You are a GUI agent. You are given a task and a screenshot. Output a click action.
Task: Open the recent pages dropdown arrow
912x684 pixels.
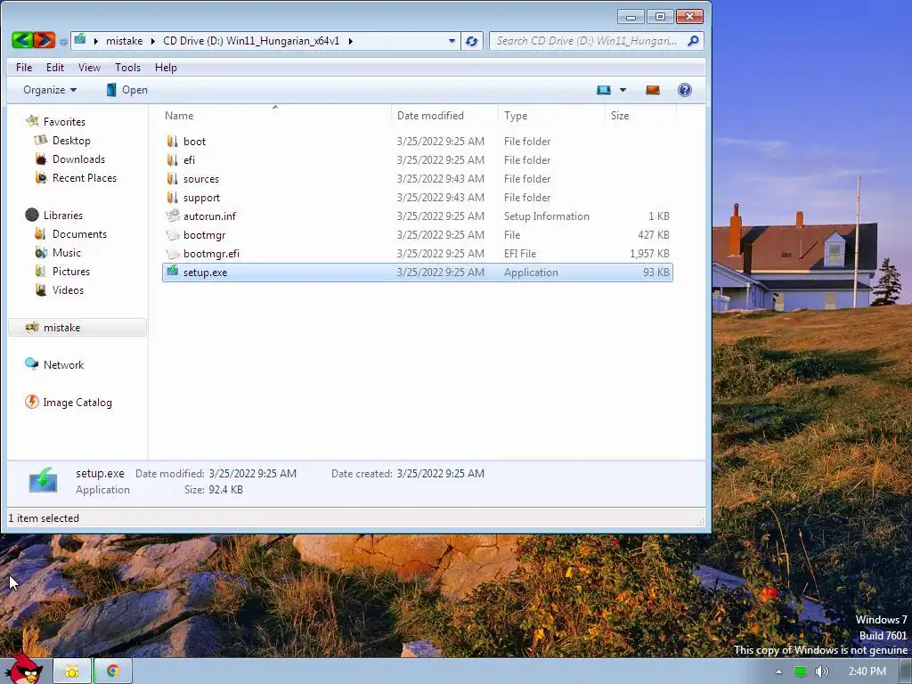(x=63, y=42)
